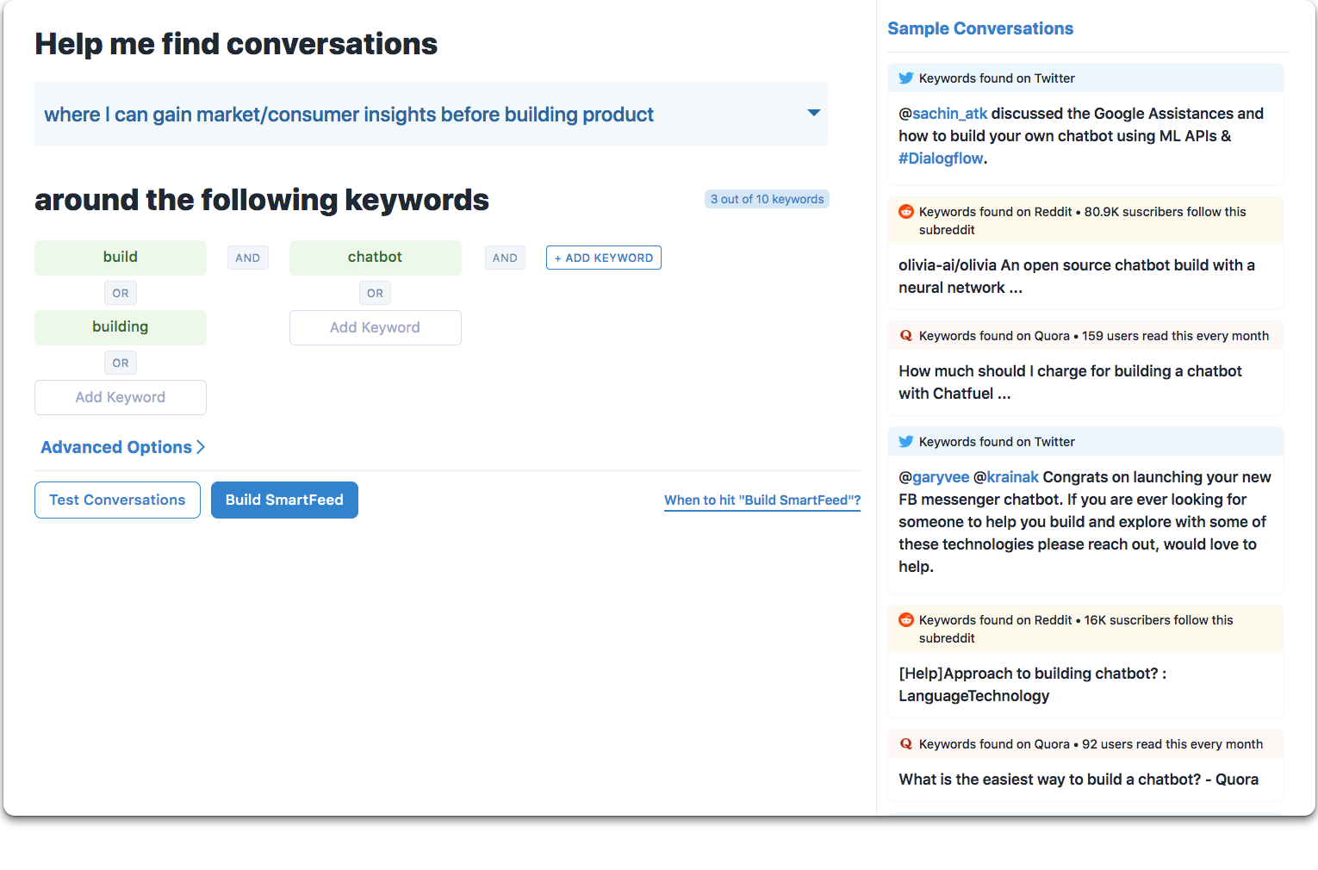This screenshot has width=1318, height=870.
Task: Click the Quora icon on the 92 users card
Action: pyautogui.click(x=905, y=743)
